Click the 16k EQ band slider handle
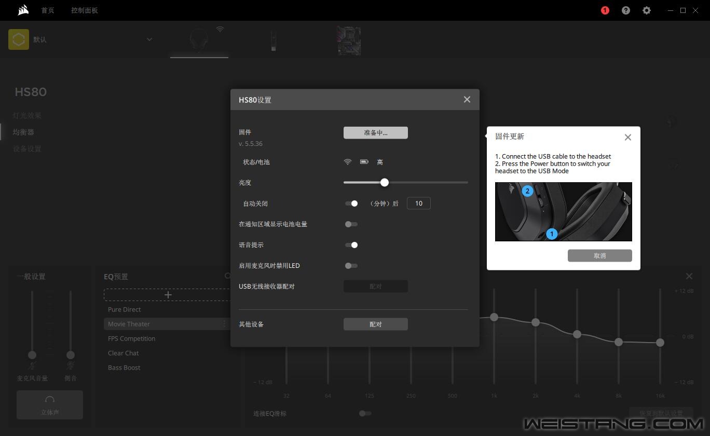710x436 pixels. (x=660, y=343)
